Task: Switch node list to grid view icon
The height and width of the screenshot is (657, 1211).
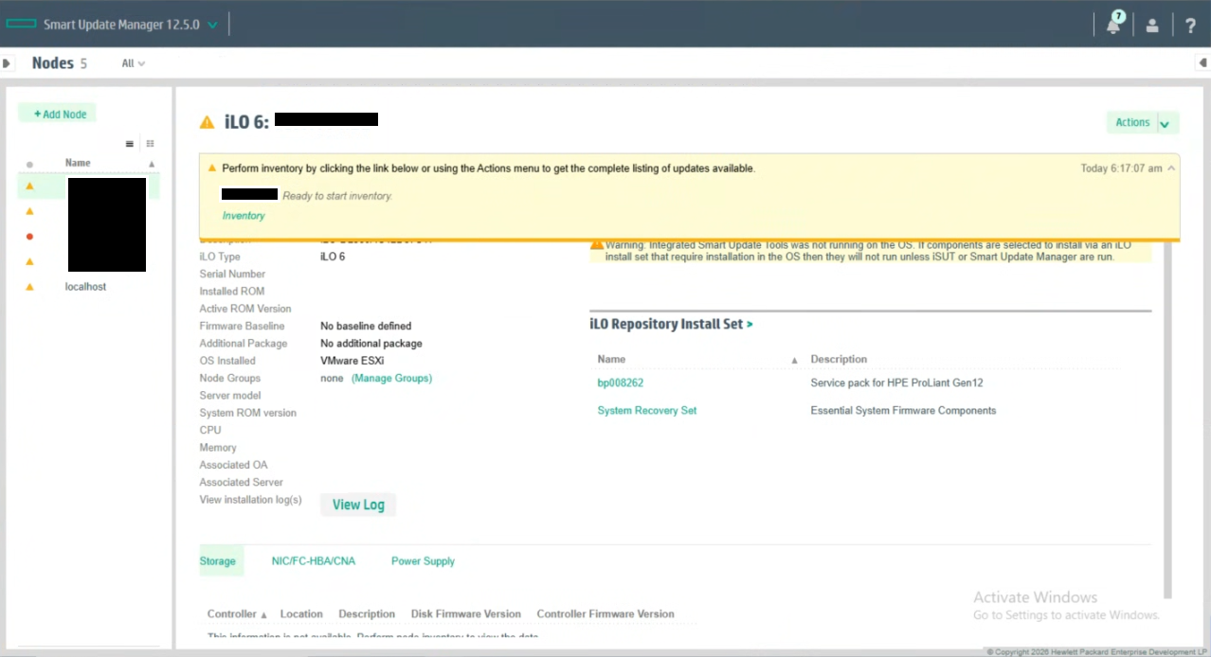Action: tap(150, 144)
